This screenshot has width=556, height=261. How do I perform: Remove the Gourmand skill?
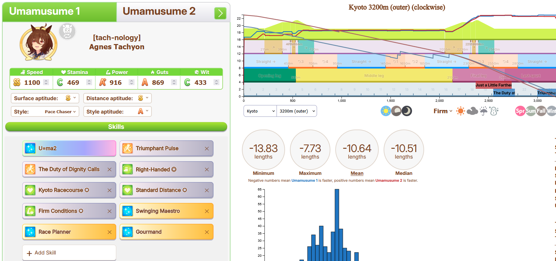click(207, 232)
